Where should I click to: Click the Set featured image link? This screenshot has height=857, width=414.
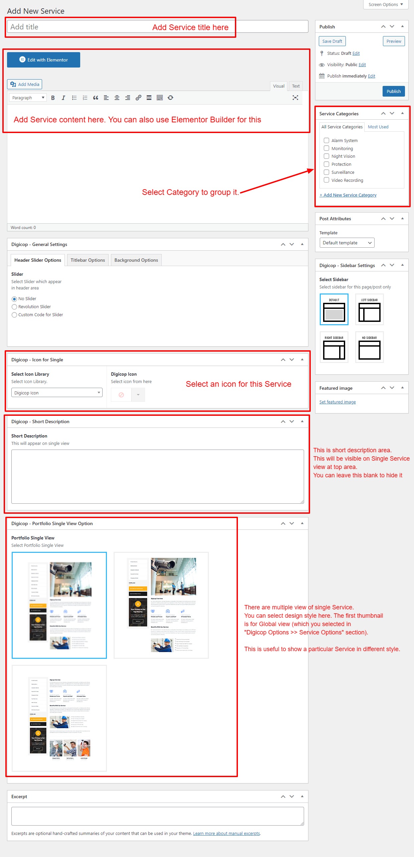click(337, 402)
